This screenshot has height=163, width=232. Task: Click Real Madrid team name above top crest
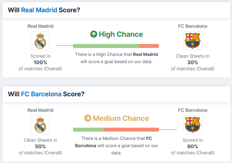[x=40, y=26]
